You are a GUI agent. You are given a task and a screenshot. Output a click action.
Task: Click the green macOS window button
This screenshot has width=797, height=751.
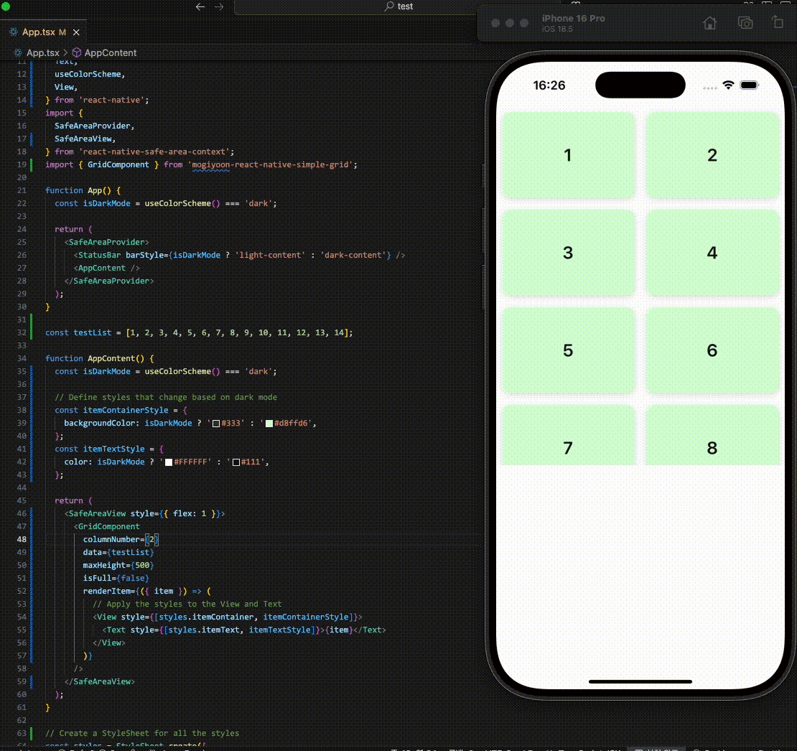coord(6,6)
